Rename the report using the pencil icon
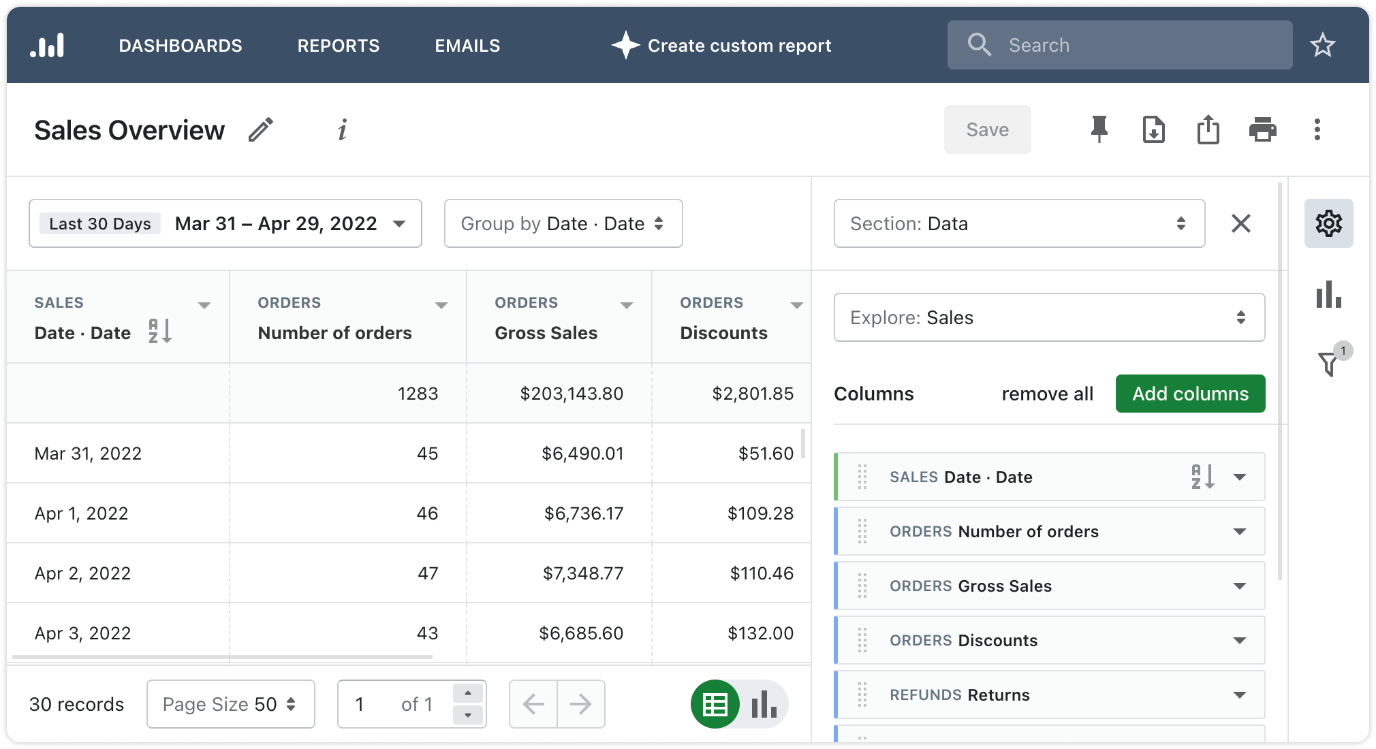The width and height of the screenshot is (1376, 749). click(261, 129)
